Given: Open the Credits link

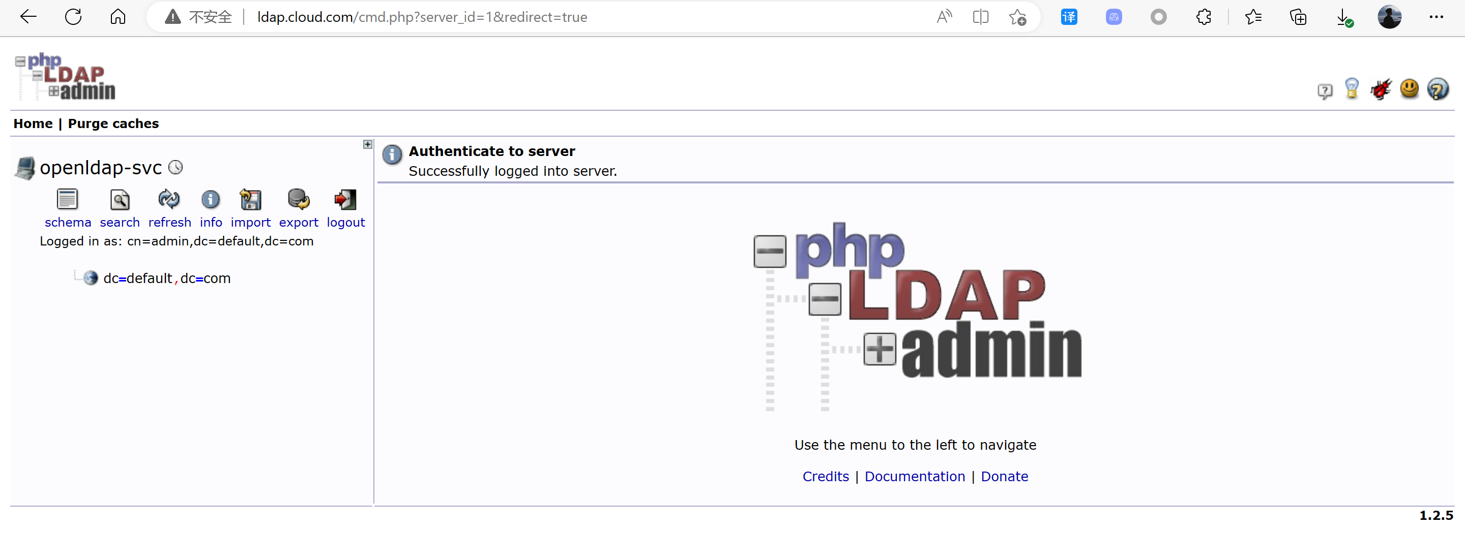Looking at the screenshot, I should coord(825,477).
